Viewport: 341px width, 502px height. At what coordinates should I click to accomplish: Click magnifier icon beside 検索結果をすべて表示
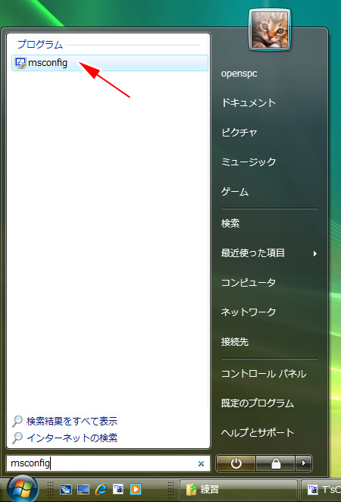click(17, 421)
